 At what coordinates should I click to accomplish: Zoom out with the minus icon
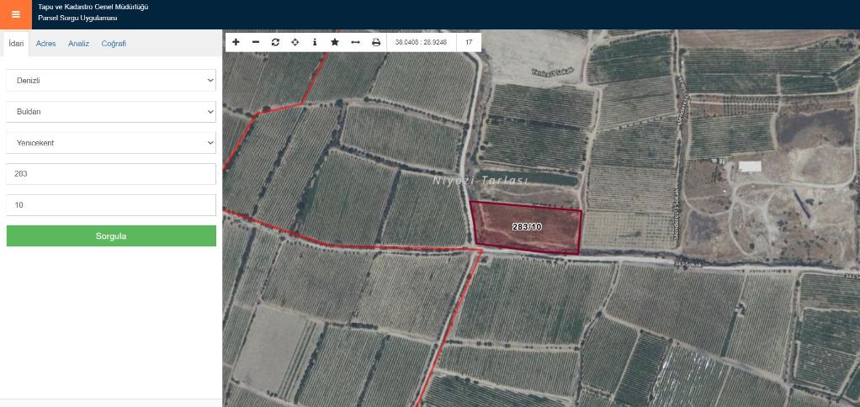tap(256, 42)
